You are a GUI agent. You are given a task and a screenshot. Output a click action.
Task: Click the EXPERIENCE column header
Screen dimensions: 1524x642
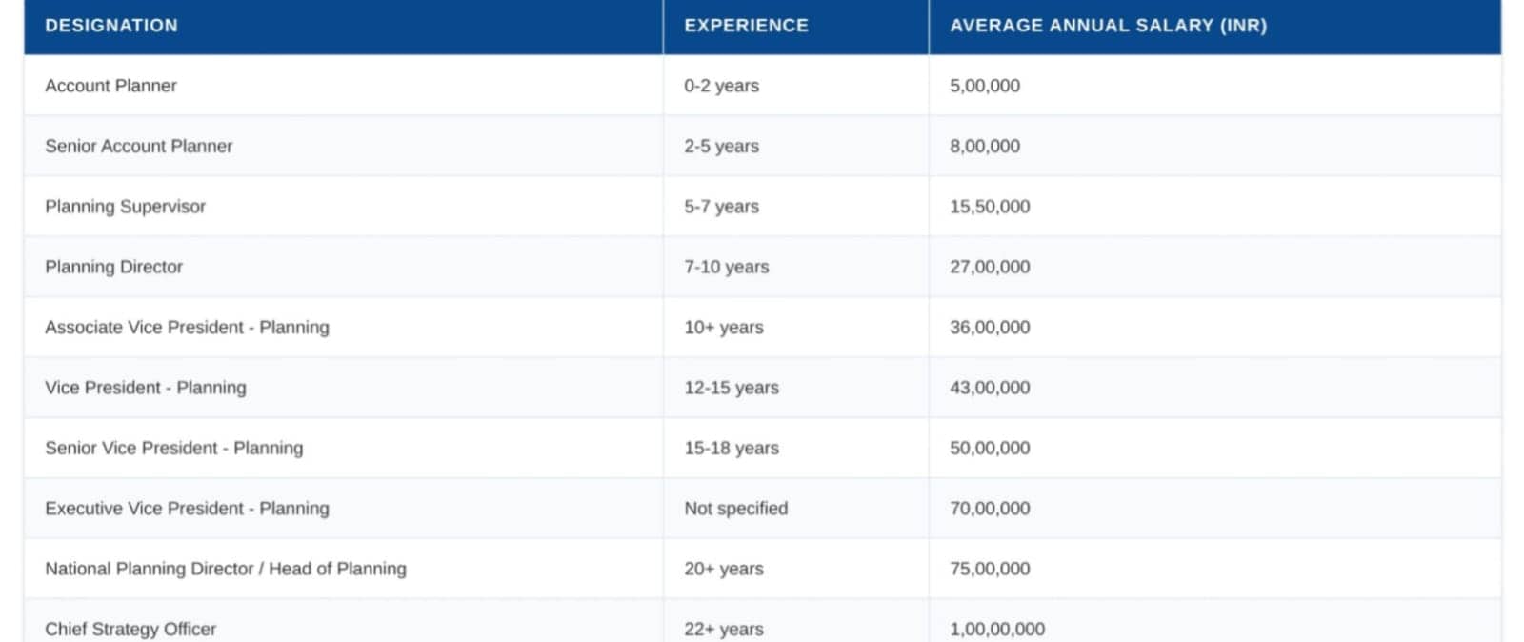(x=746, y=26)
